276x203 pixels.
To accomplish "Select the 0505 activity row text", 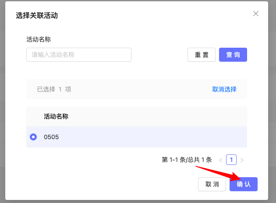I will 51,137.
